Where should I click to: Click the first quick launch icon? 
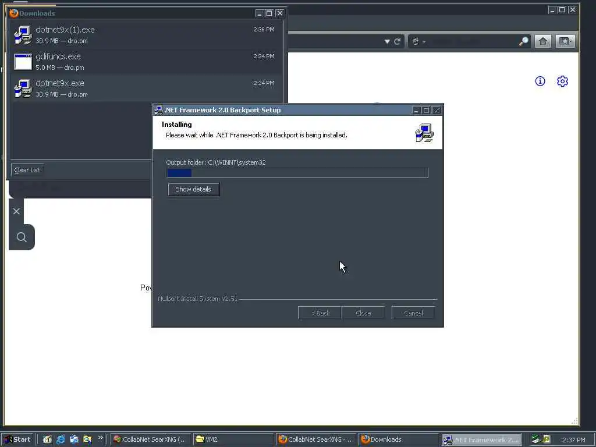(x=47, y=439)
